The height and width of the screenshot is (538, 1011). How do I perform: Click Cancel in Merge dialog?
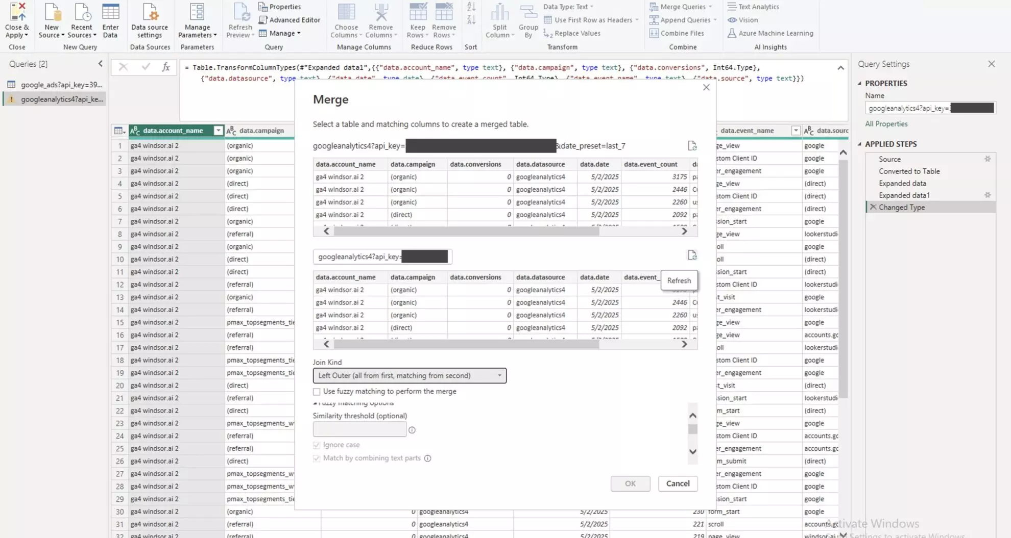[x=678, y=483]
